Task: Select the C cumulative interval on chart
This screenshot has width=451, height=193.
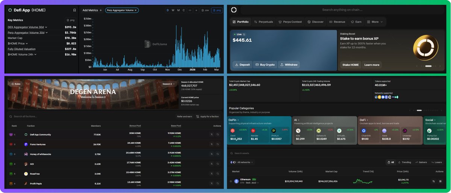Action: tap(184, 10)
